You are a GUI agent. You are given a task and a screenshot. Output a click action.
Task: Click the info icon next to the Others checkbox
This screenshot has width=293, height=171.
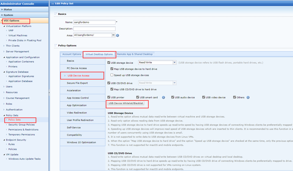tap(248, 97)
